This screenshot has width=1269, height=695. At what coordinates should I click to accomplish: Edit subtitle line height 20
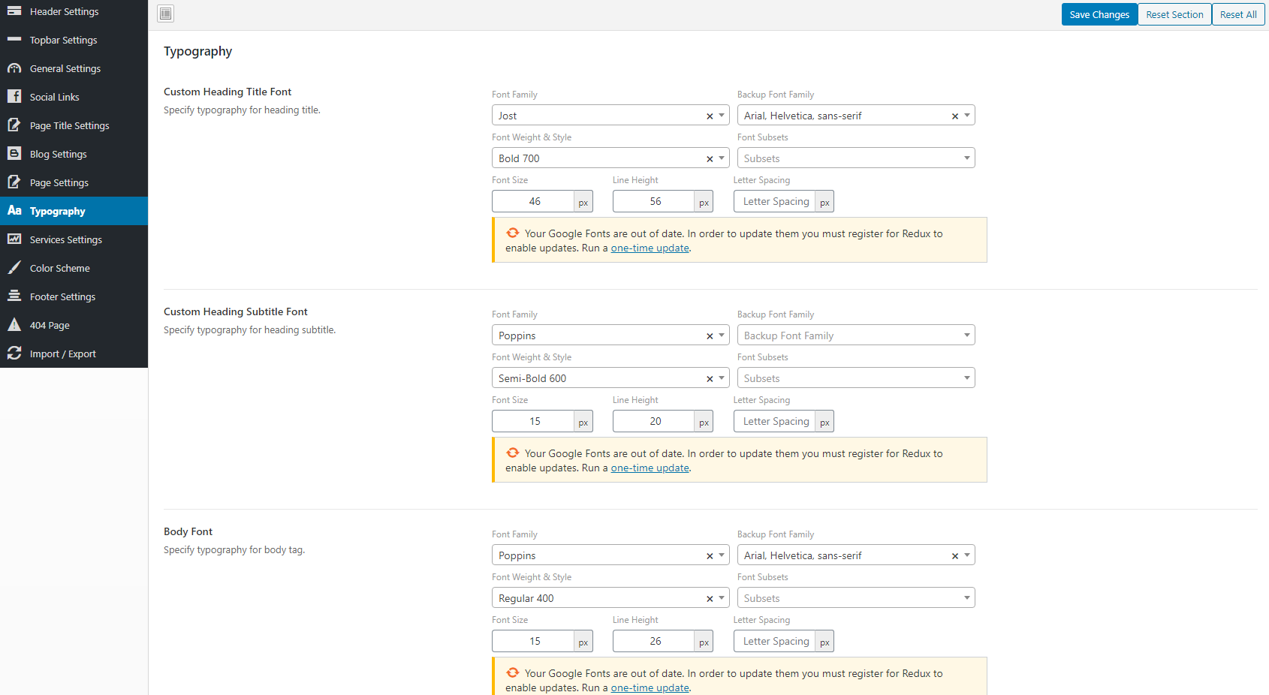655,421
